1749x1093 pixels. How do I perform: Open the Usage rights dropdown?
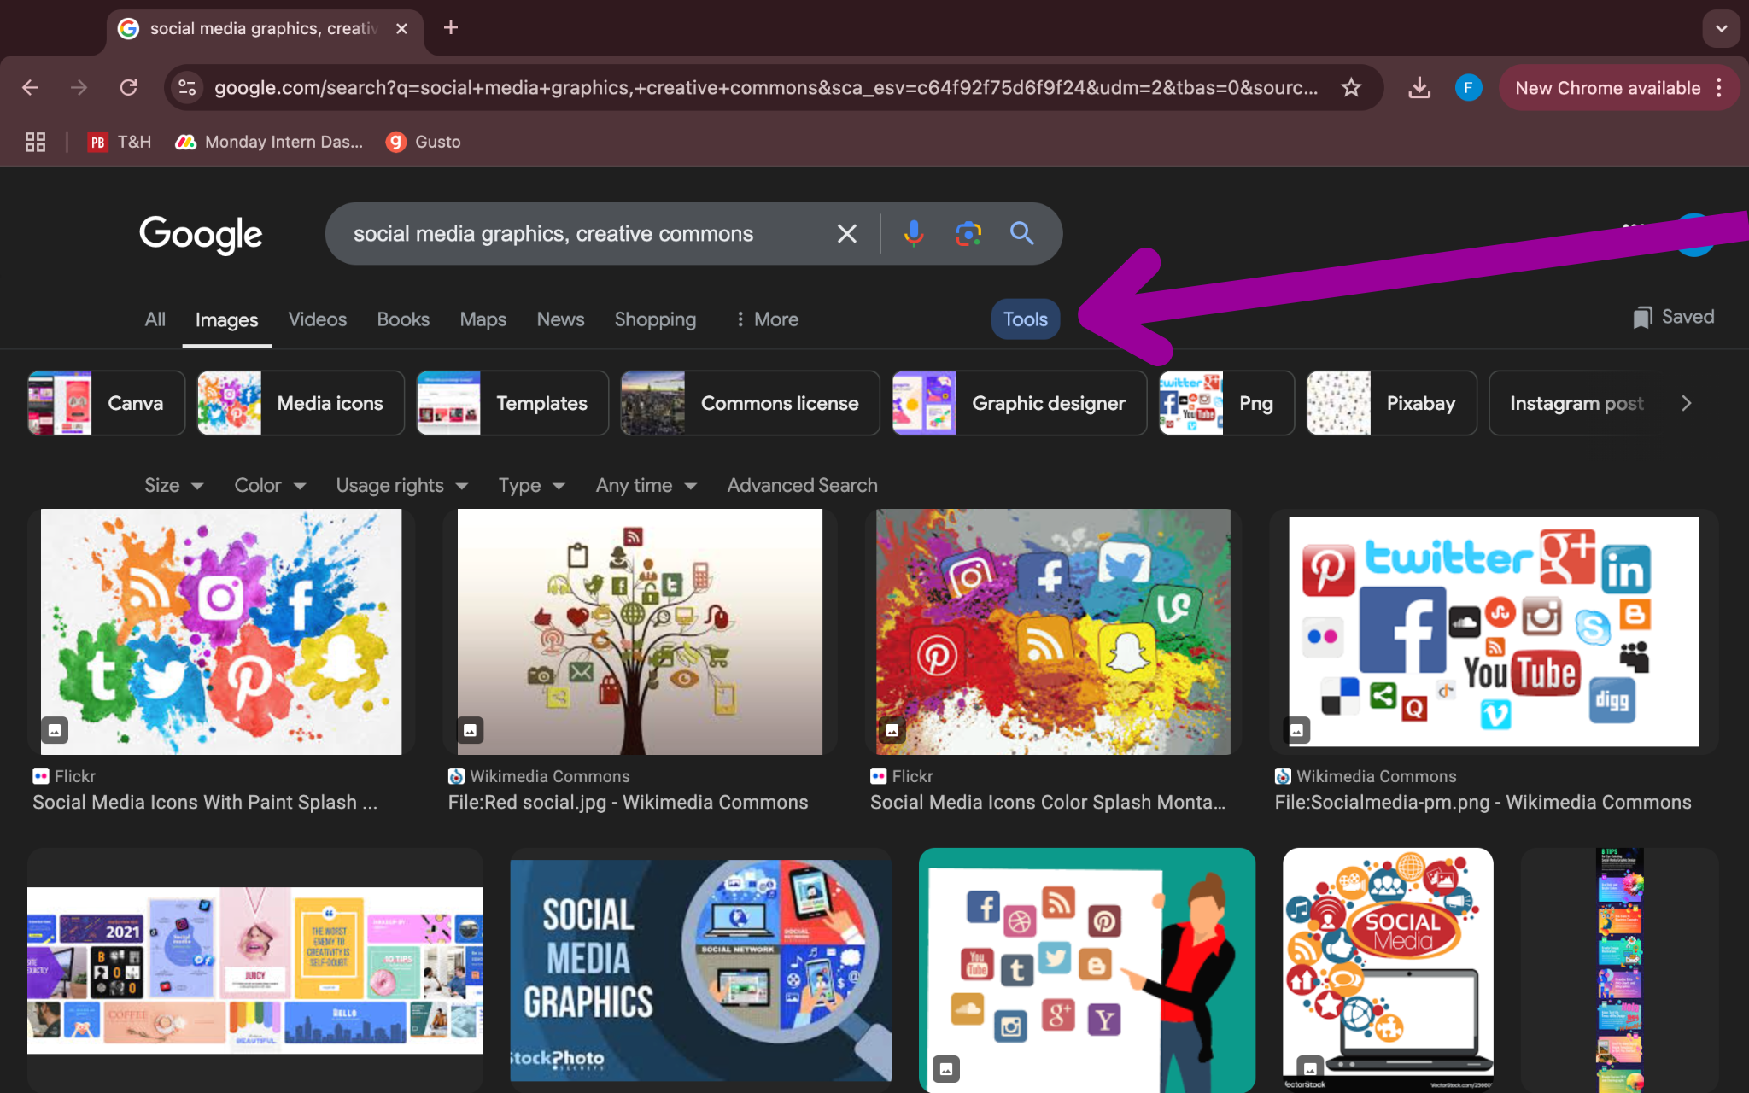[x=401, y=485]
